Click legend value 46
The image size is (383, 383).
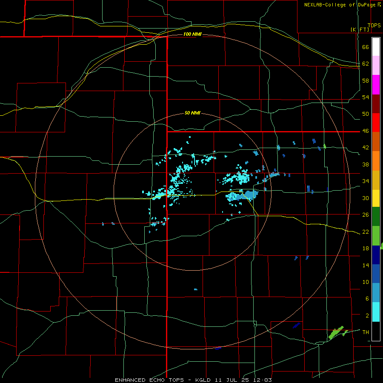point(366,131)
